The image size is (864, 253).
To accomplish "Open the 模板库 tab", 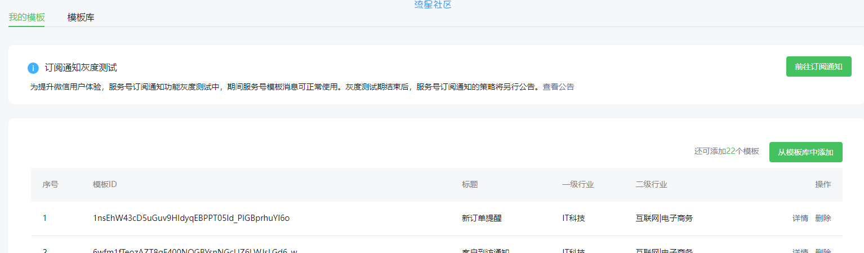I will 81,17.
